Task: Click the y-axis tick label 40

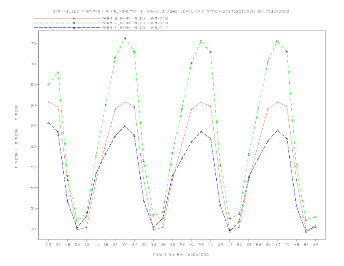Action: tap(33, 188)
